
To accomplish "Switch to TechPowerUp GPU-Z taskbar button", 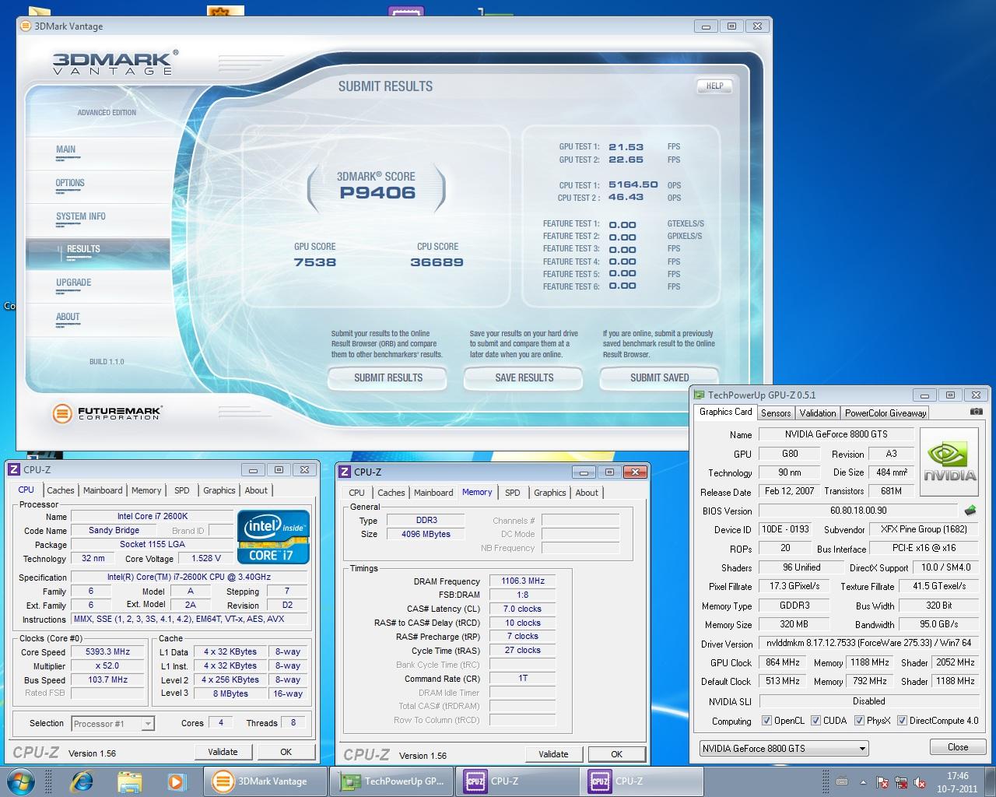I will coord(392,781).
